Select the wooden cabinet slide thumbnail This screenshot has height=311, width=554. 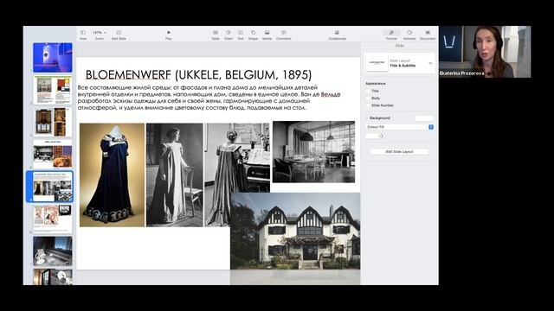[x=53, y=122]
